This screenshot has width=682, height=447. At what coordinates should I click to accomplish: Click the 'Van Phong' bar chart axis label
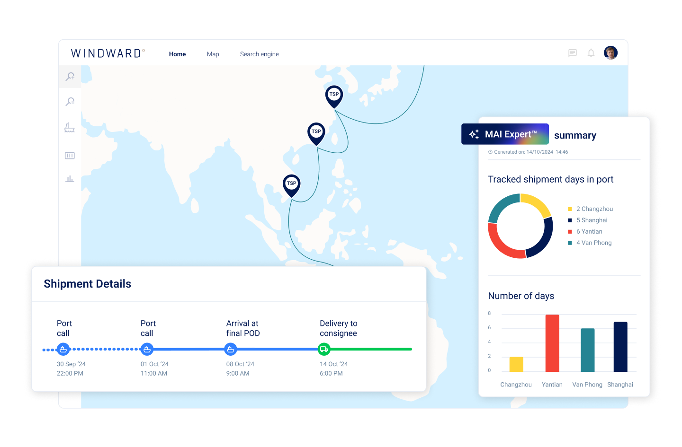587,385
